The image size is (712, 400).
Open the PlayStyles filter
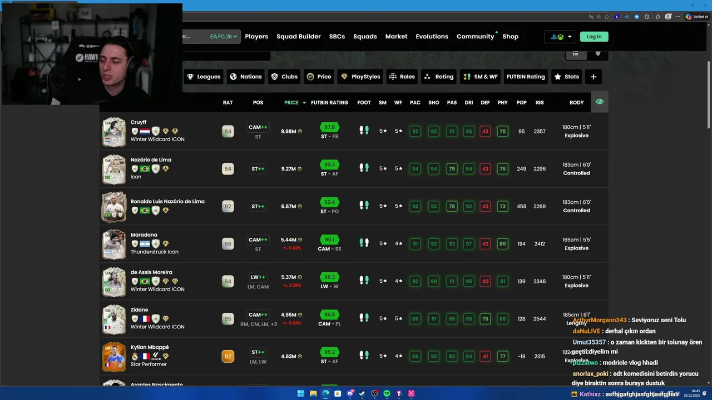[x=360, y=77]
